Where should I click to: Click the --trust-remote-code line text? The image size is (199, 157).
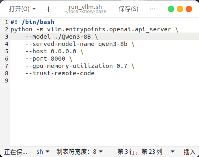tap(60, 73)
